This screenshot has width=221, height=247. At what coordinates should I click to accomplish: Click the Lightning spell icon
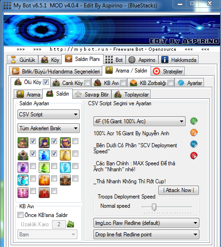44,155
